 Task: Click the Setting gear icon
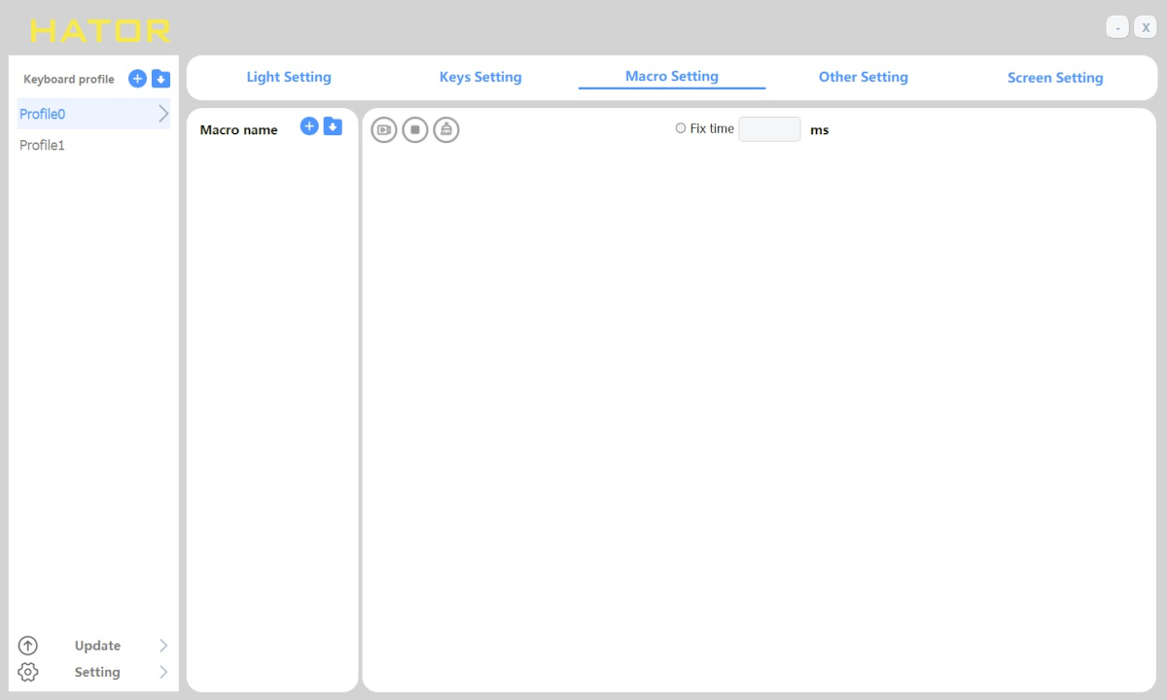coord(28,672)
